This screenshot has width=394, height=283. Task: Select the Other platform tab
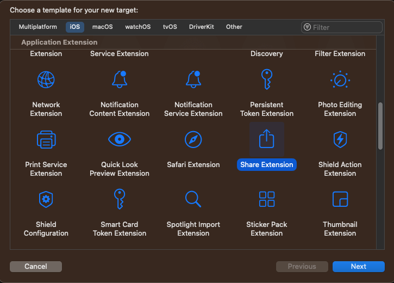click(234, 27)
